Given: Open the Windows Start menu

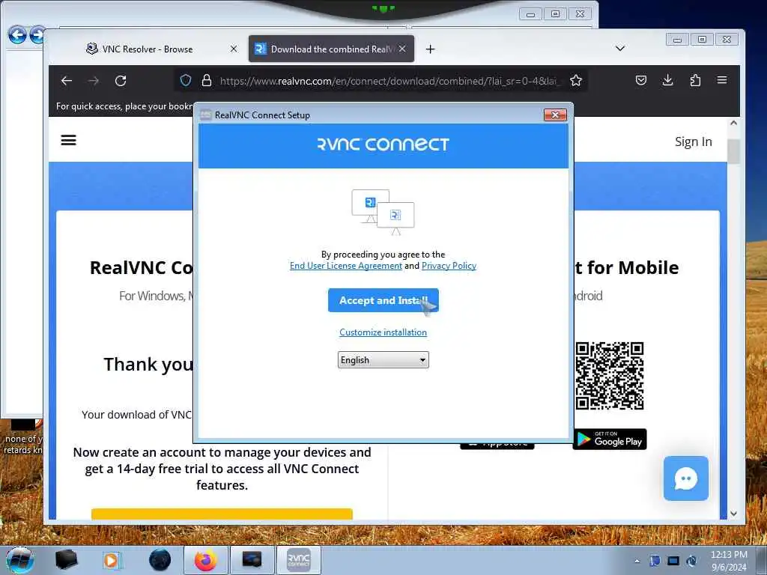Looking at the screenshot, I should pyautogui.click(x=20, y=560).
